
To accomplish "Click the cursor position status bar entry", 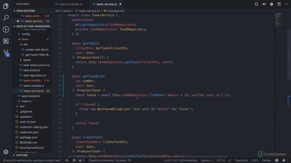I will tap(181, 160).
